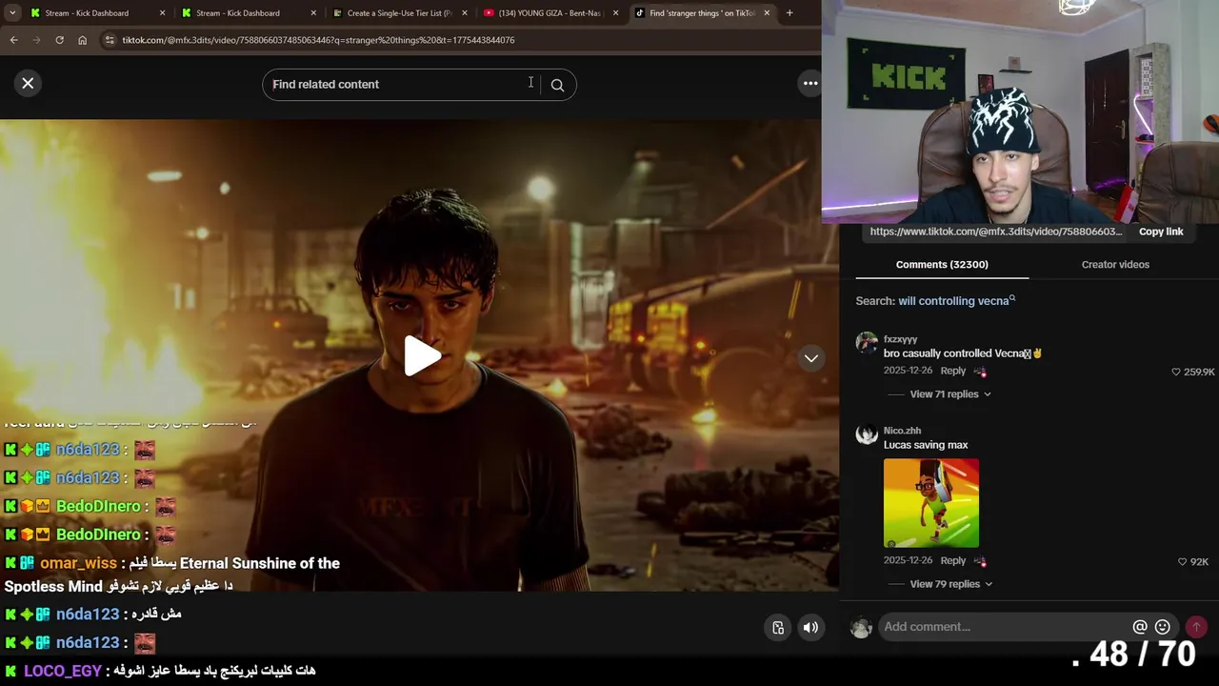Open the Subway Surfers image in comment
Viewport: 1219px width, 686px height.
(x=930, y=503)
